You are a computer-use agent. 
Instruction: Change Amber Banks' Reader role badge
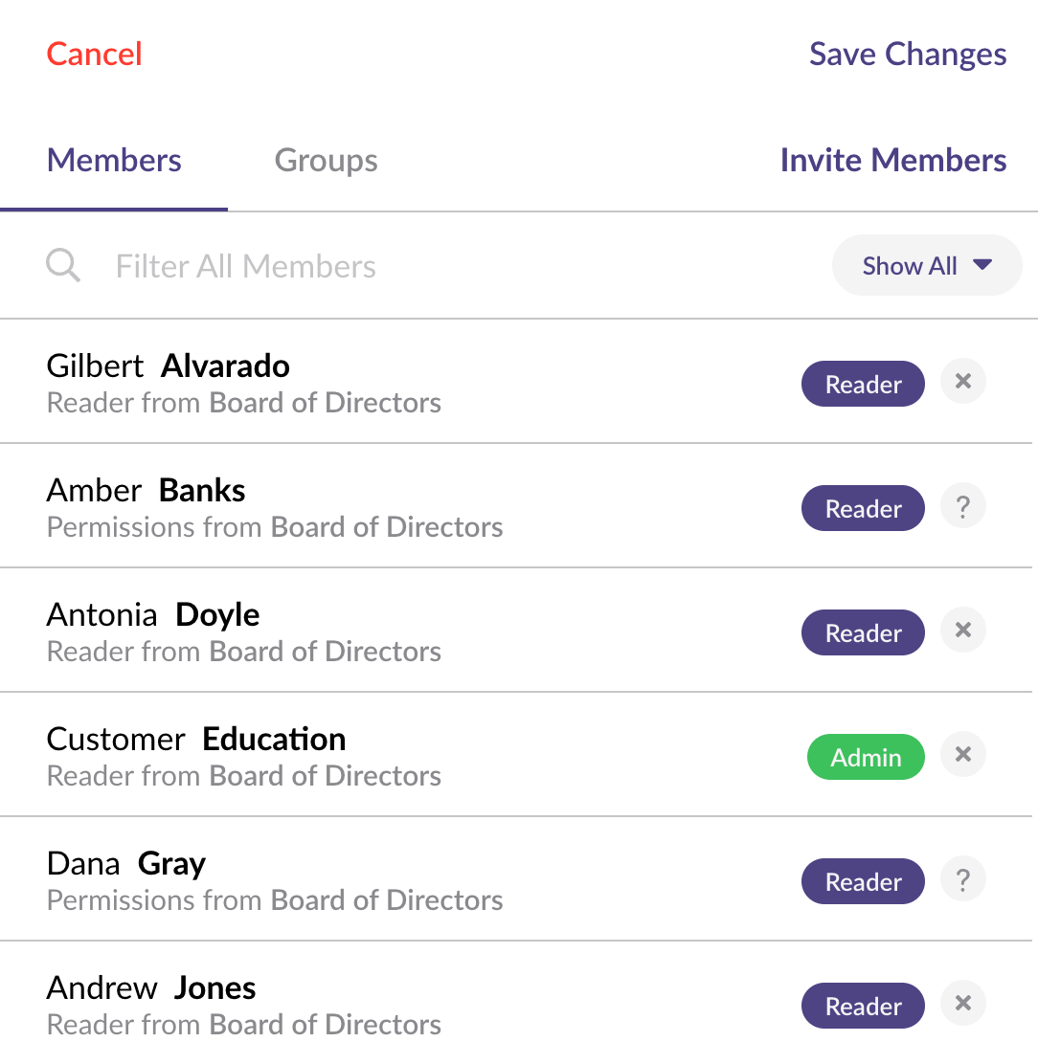coord(863,508)
